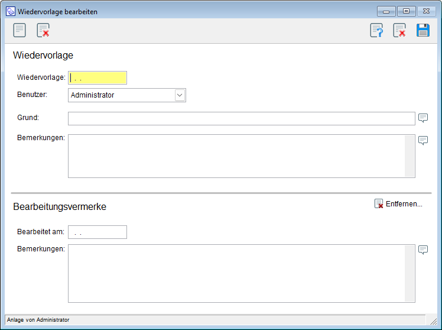This screenshot has height=330, width=442.
Task: Click the Bemerkungen text area under Grund
Action: [x=236, y=156]
